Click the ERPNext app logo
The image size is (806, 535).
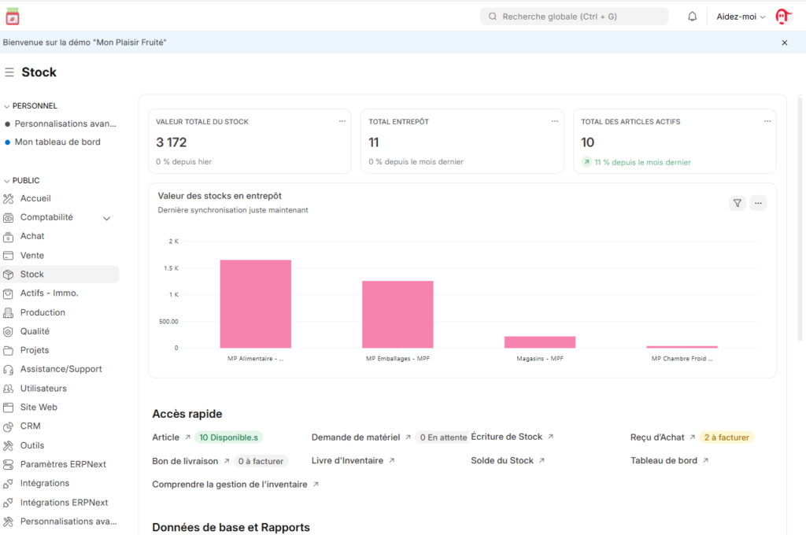click(12, 17)
